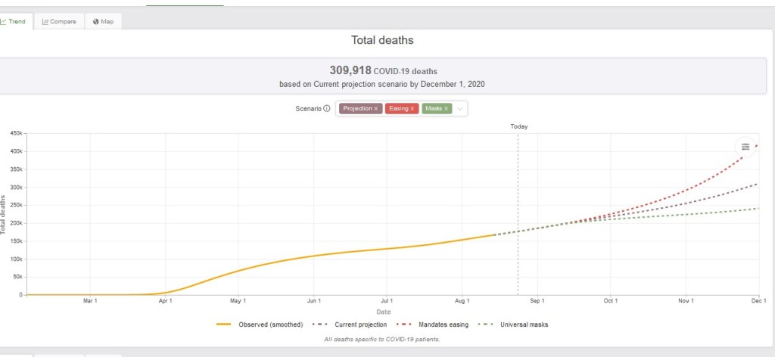Hide the Universal masks legend series
The image size is (775, 357).
tap(524, 324)
